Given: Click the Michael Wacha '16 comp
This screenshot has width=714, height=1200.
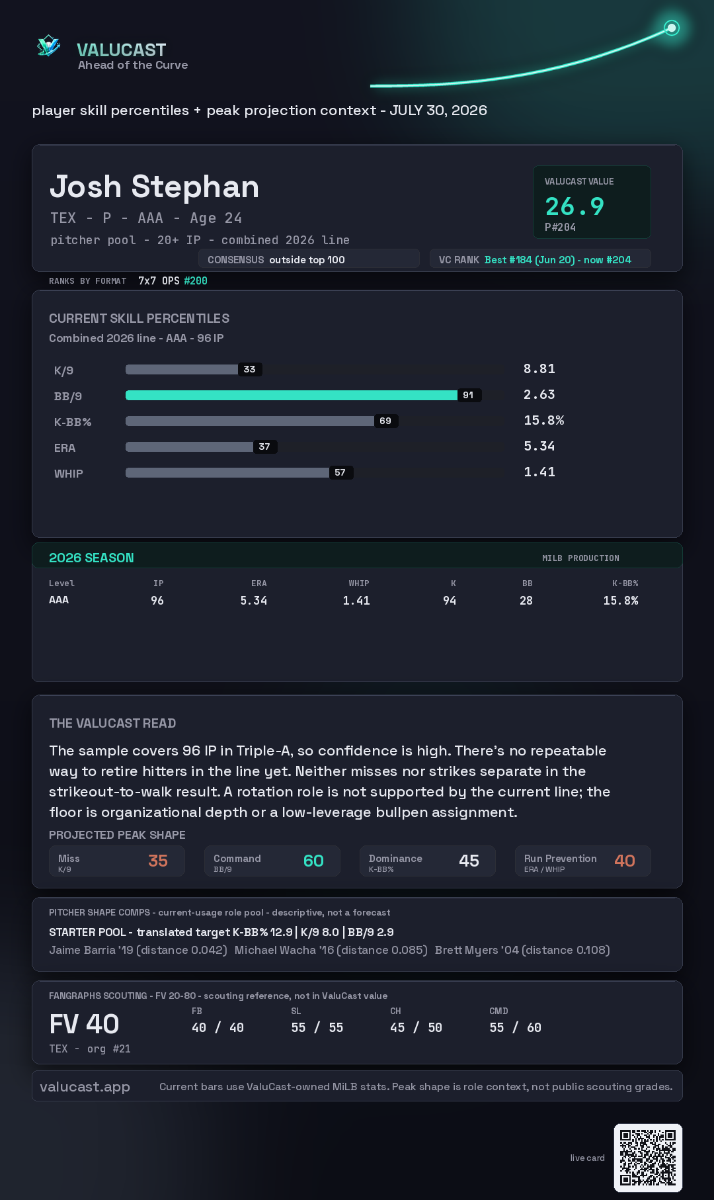Looking at the screenshot, I should pos(331,950).
